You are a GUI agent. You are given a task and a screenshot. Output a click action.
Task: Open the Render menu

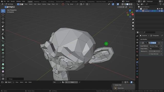pyautogui.click(x=13, y=2)
